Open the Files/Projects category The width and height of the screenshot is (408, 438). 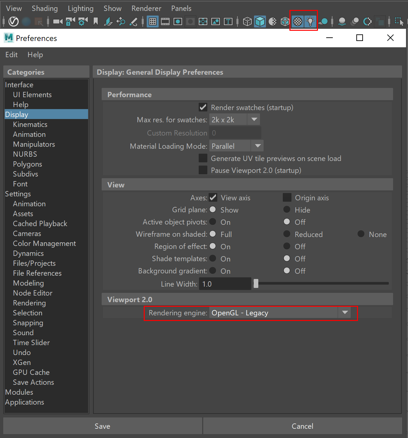point(46,263)
